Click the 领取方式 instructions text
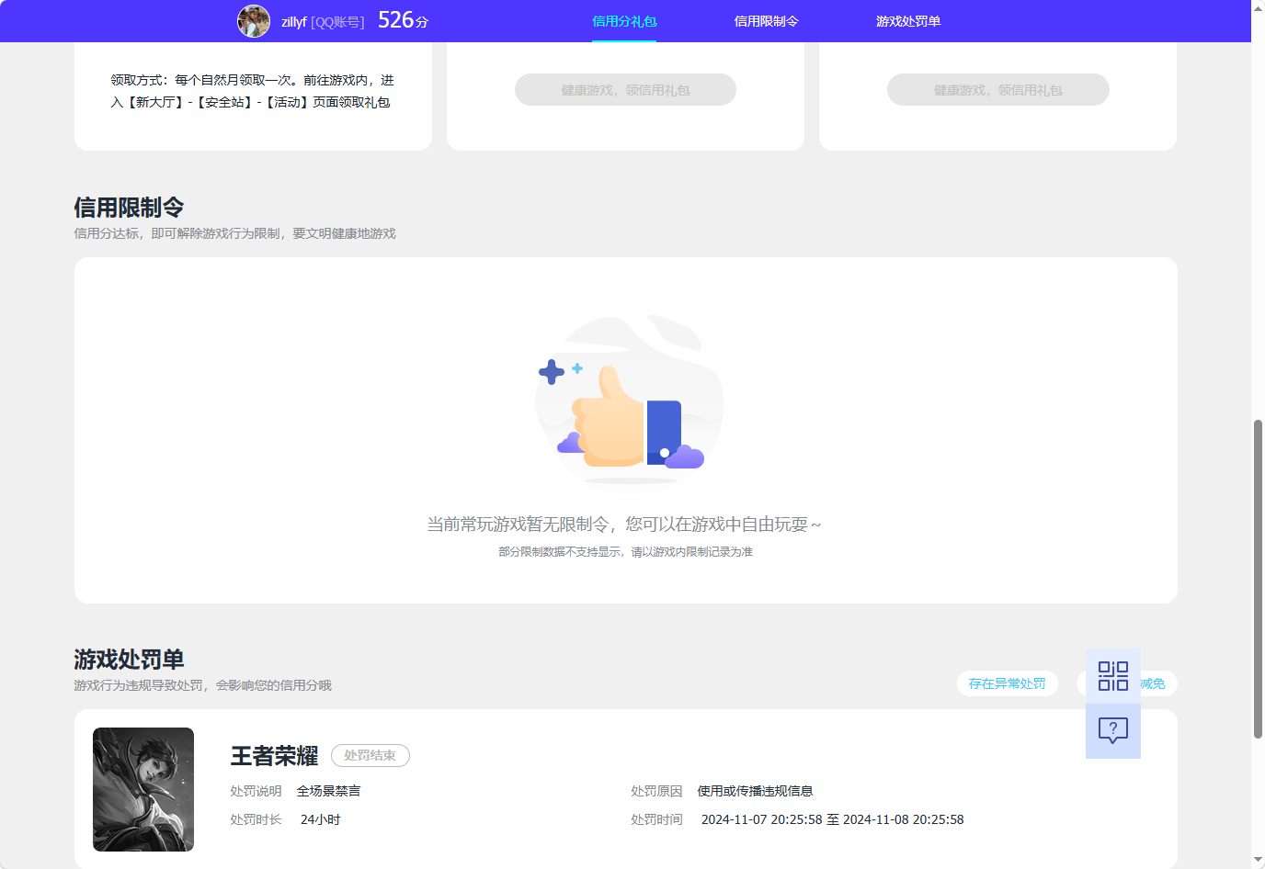The width and height of the screenshot is (1265, 869). pos(252,91)
